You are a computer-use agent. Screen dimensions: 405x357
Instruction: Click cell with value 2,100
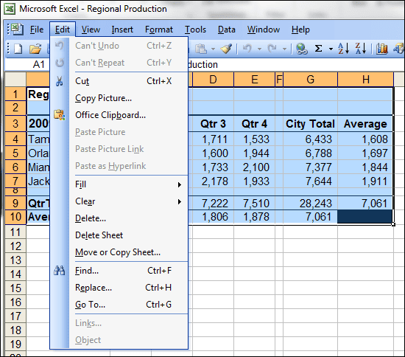point(255,167)
